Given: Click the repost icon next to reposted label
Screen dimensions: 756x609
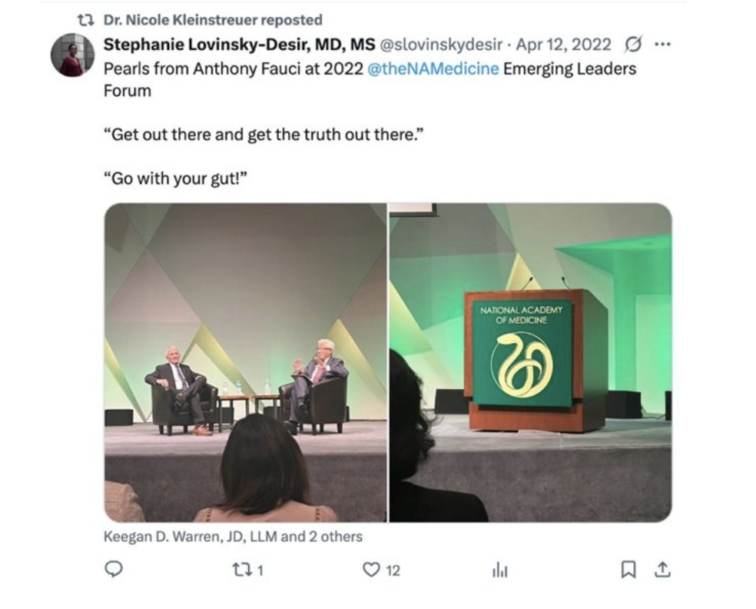Looking at the screenshot, I should tap(86, 20).
